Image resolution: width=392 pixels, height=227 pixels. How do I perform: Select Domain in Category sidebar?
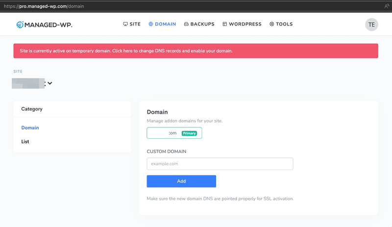pos(30,127)
